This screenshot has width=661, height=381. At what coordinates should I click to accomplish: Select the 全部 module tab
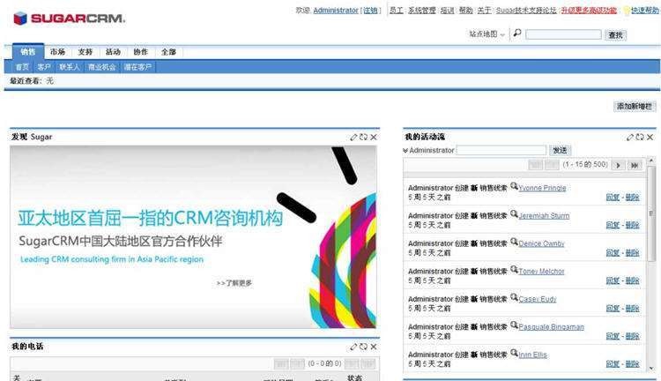point(168,52)
